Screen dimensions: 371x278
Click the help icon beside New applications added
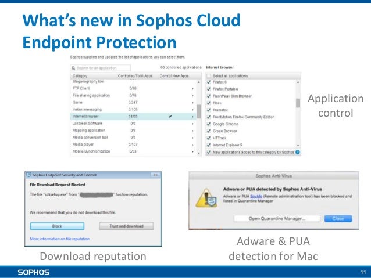pos(298,152)
